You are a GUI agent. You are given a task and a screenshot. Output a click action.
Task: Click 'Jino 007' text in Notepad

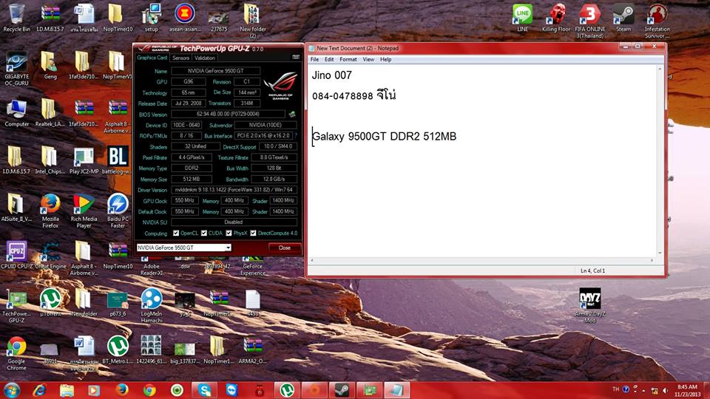331,75
